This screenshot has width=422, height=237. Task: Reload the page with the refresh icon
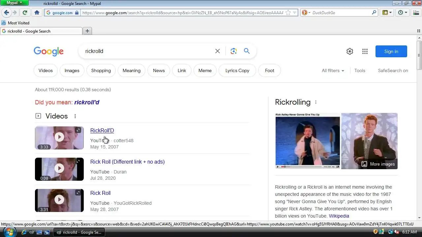25,13
